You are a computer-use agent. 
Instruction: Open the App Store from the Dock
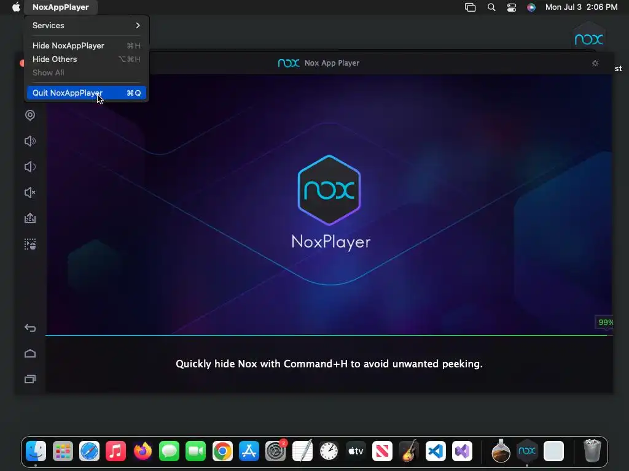click(x=249, y=451)
